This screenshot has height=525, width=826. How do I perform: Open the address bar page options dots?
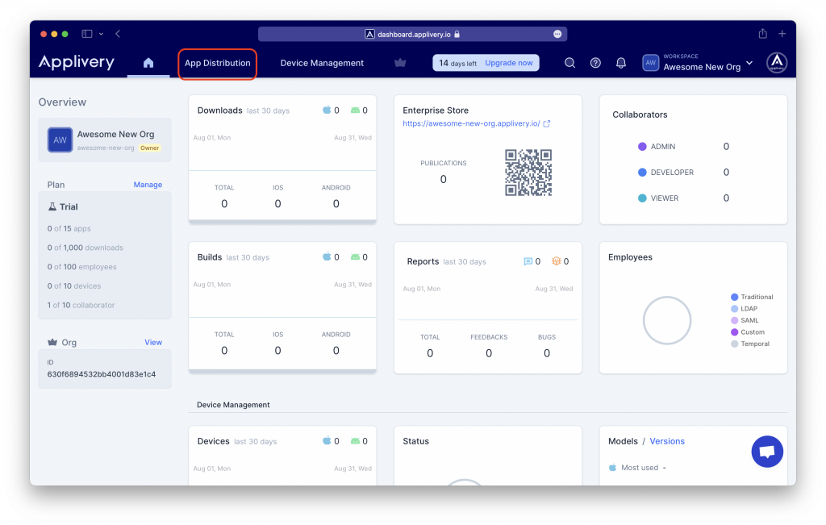pyautogui.click(x=557, y=34)
